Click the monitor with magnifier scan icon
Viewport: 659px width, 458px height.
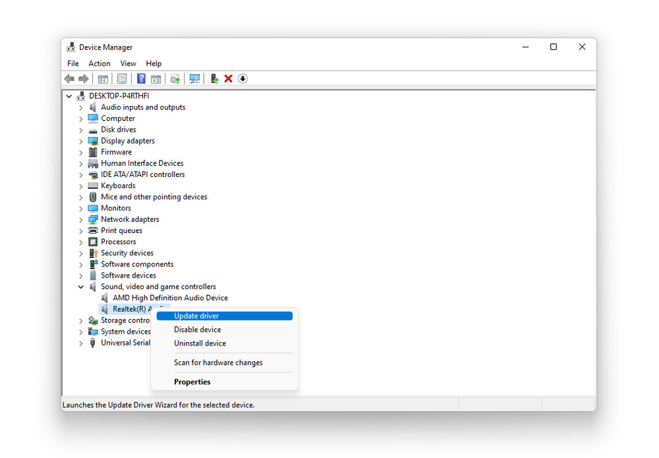coord(194,78)
